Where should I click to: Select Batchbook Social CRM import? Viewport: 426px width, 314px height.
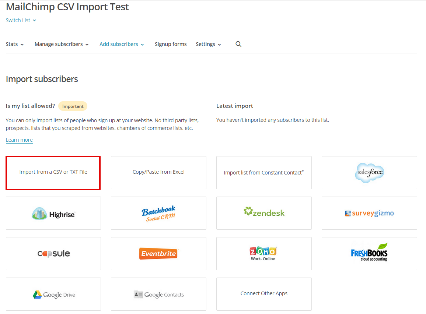(158, 213)
